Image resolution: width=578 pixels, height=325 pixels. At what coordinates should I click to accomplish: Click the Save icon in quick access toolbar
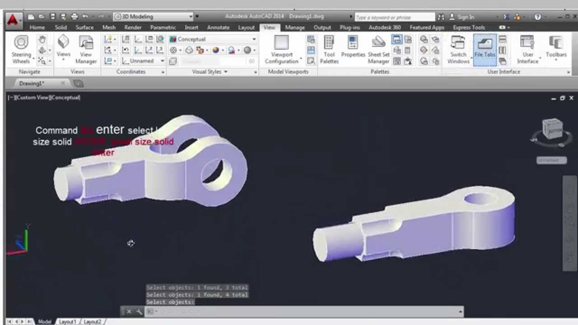(53, 17)
